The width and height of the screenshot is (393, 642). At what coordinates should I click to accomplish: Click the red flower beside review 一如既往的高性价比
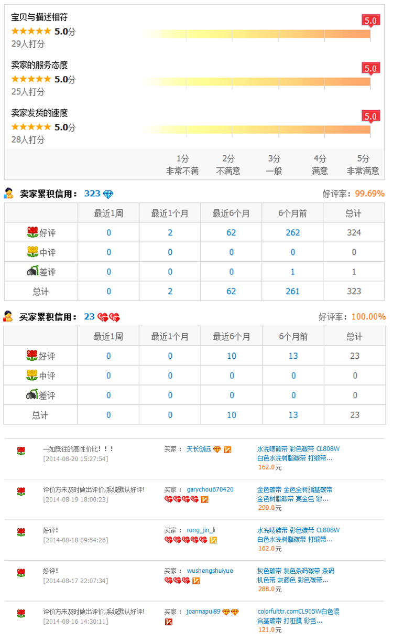(21, 451)
